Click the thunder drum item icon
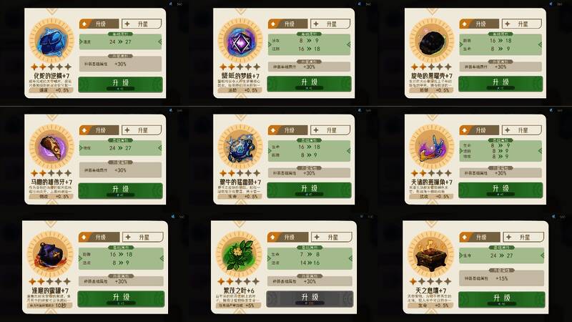 click(x=240, y=147)
